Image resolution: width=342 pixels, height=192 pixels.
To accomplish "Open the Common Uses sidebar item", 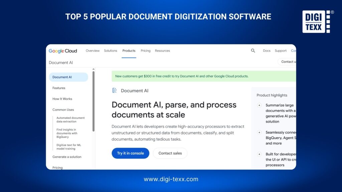I will coord(63,110).
